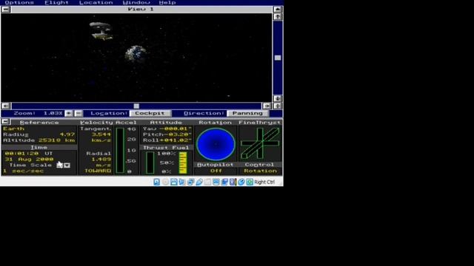The width and height of the screenshot is (474, 266).
Task: Click the FineThrust panel header
Action: pyautogui.click(x=260, y=123)
